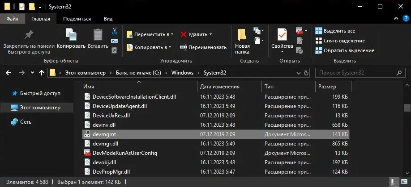The height and width of the screenshot is (187, 411).
Task: Switch to the Вид ribbon tab
Action: pos(108,19)
